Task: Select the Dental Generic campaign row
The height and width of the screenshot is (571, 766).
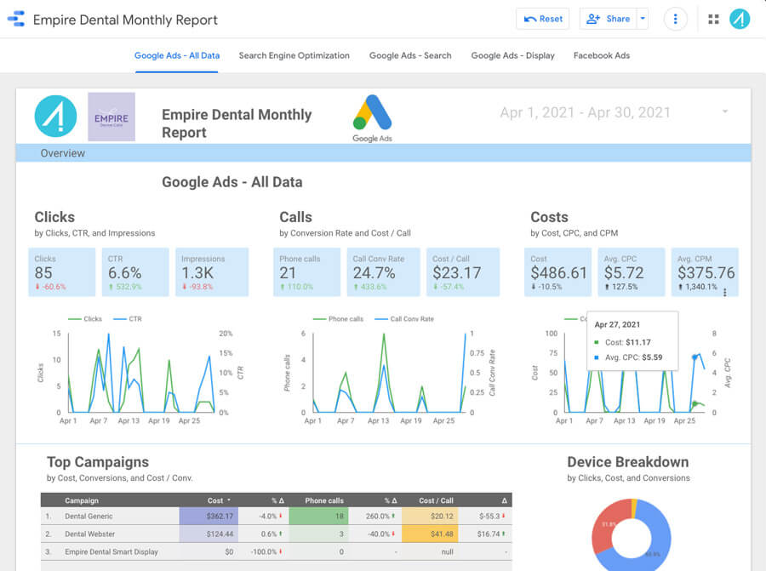Action: pos(276,517)
